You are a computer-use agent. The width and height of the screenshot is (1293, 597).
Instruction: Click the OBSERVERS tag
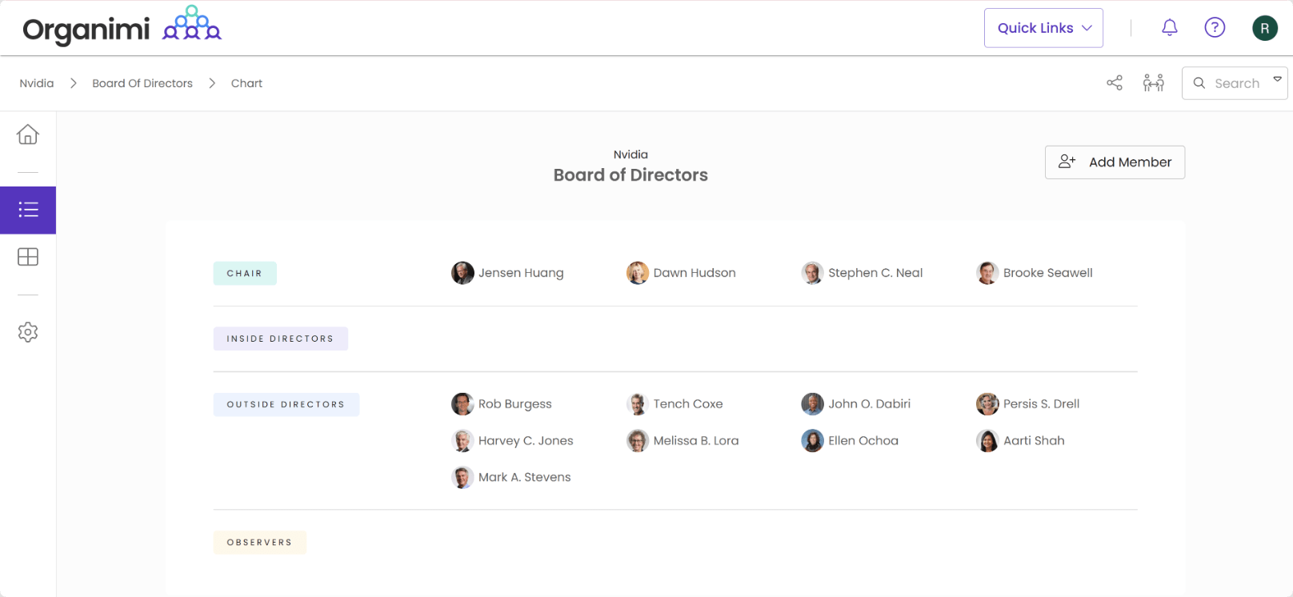pos(259,542)
